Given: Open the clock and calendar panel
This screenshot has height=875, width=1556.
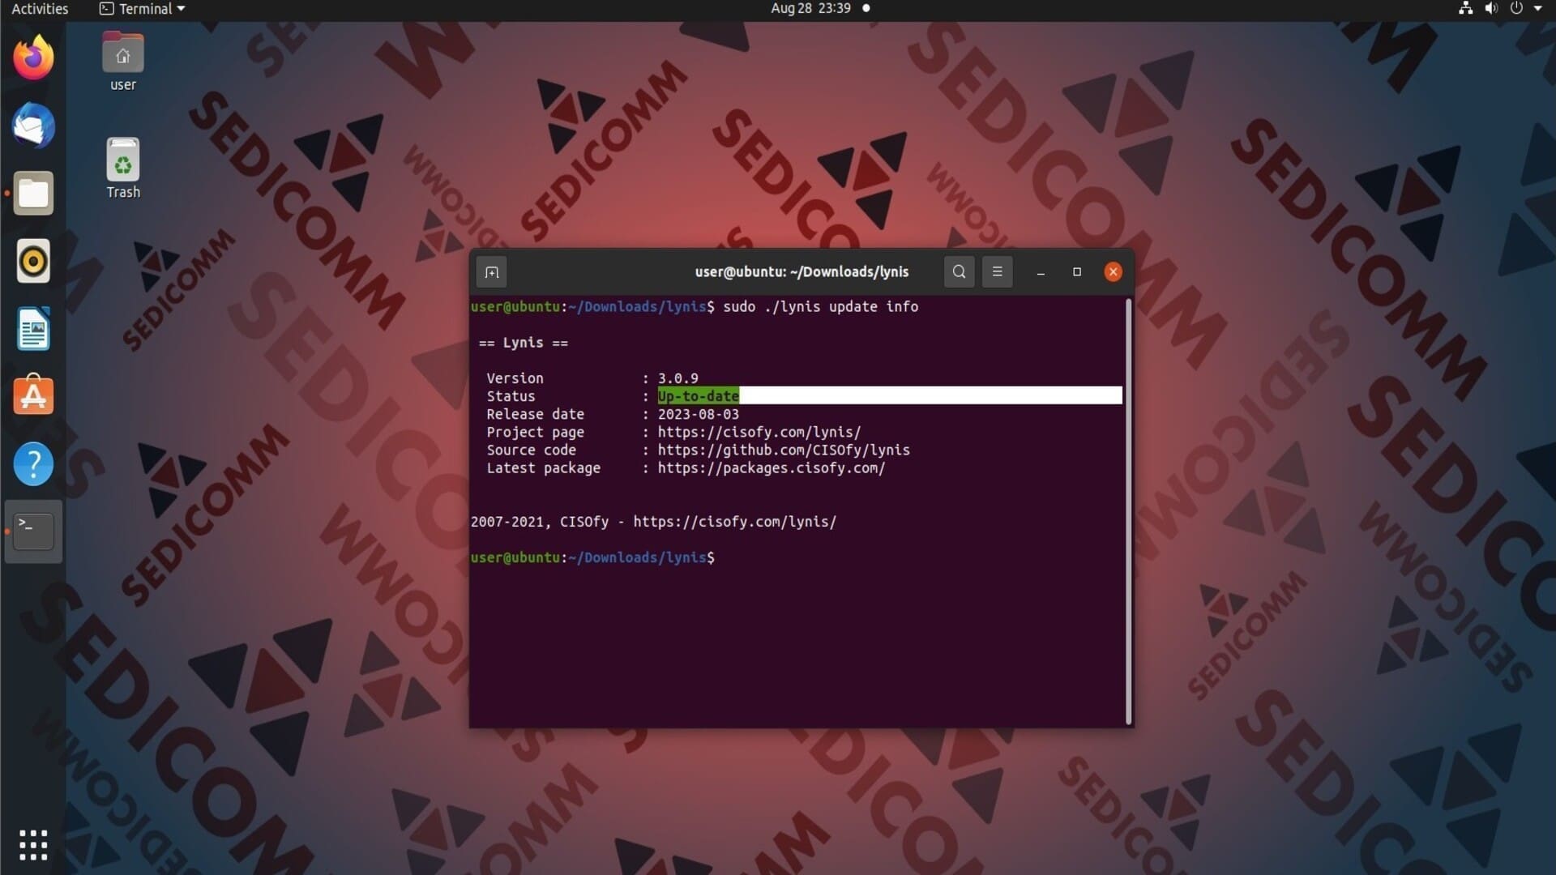Looking at the screenshot, I should 810,9.
